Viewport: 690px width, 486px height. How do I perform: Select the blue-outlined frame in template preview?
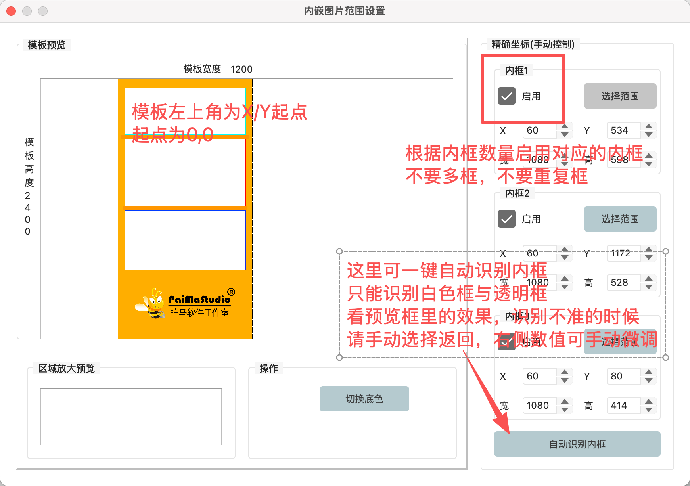(185, 240)
